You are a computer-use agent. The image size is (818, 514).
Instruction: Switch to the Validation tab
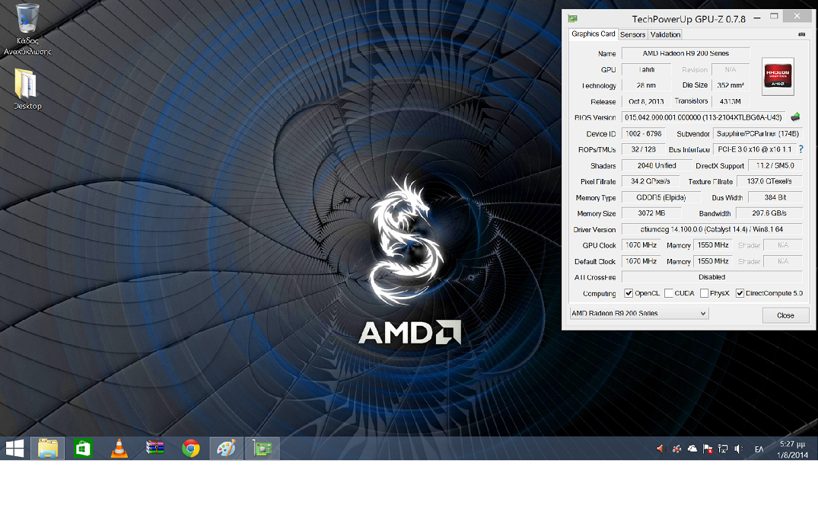pyautogui.click(x=665, y=34)
